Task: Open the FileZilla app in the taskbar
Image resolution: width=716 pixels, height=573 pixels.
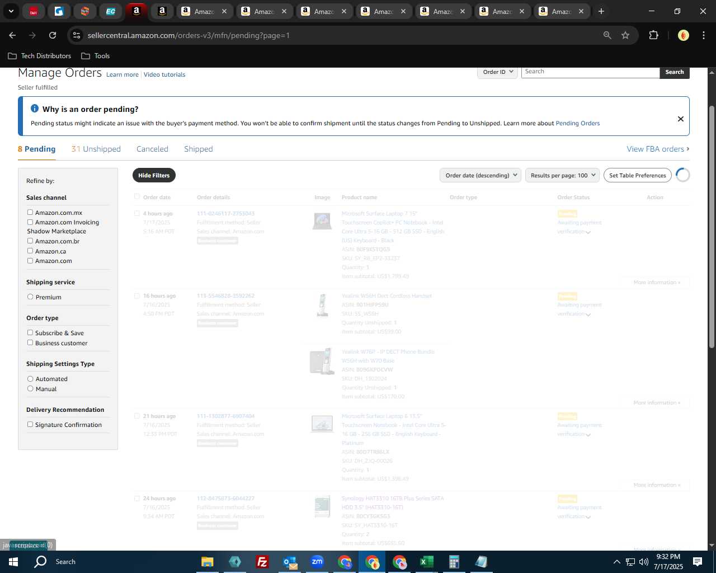Action: (x=262, y=562)
